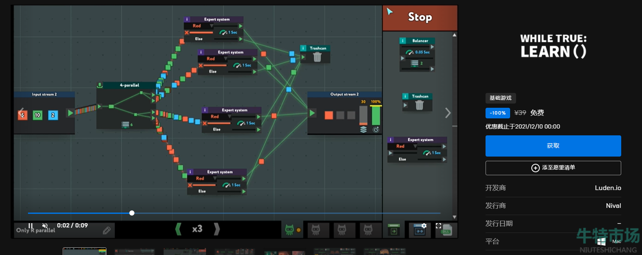This screenshot has height=255, width=642.
Task: Open the Luden.io developer link
Action: click(x=608, y=188)
